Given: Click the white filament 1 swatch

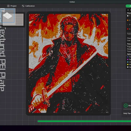Looking at the screenshot, I should pyautogui.click(x=128, y=16).
